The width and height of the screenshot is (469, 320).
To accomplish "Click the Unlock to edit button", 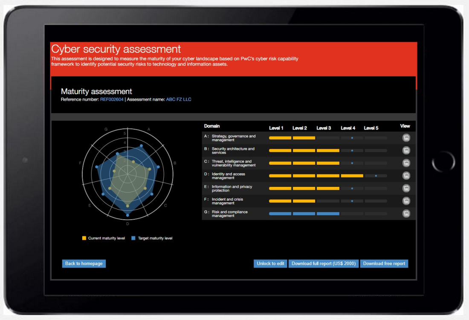I will 270,264.
